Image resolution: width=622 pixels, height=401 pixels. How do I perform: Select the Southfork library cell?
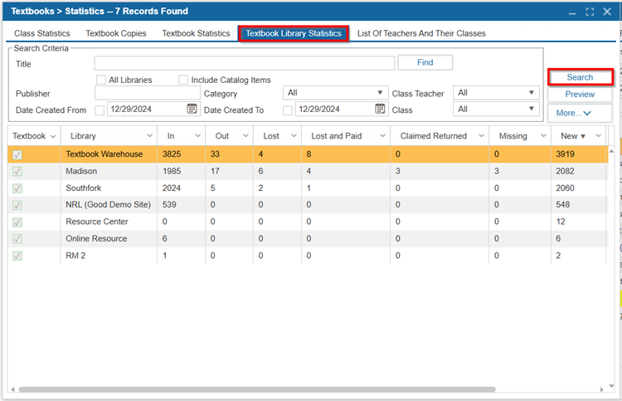pos(109,188)
